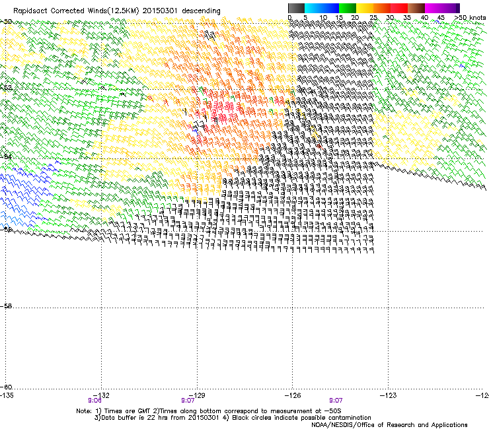Click the 'Times are GMT' note line
The image size is (489, 429).
pos(209,411)
